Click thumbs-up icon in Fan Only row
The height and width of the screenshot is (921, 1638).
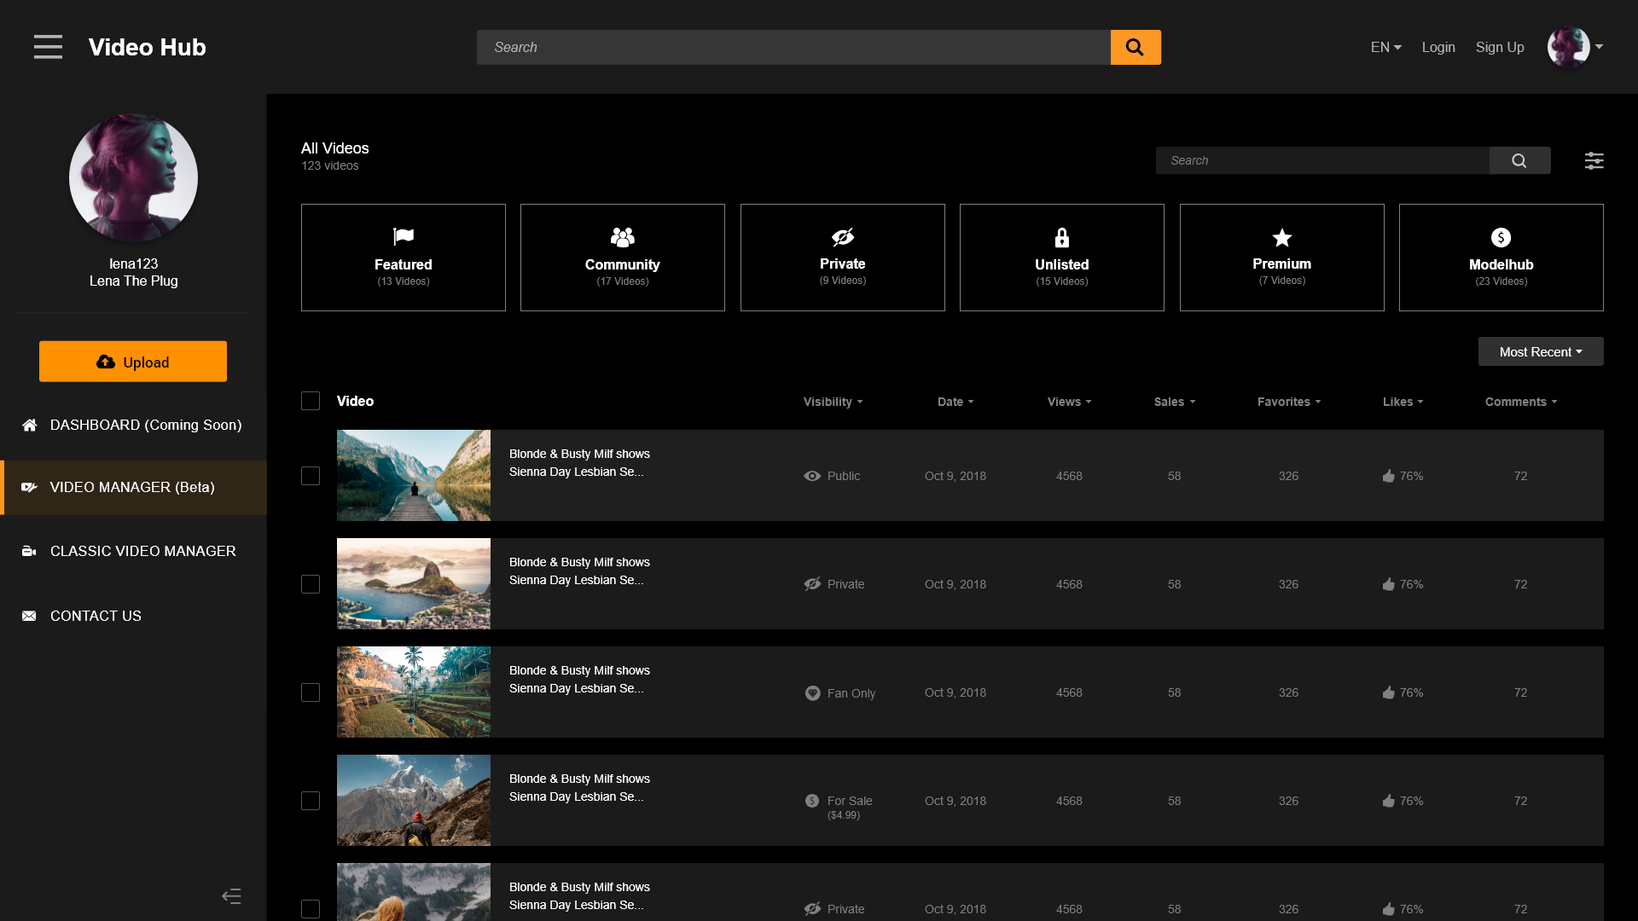(x=1389, y=692)
